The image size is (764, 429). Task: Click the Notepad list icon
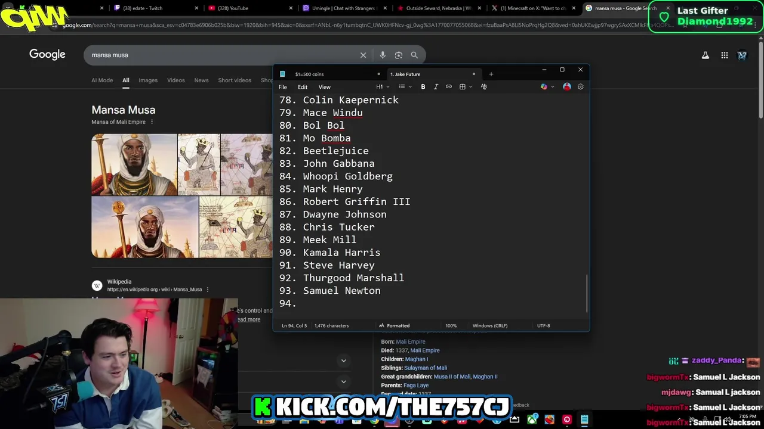402,87
